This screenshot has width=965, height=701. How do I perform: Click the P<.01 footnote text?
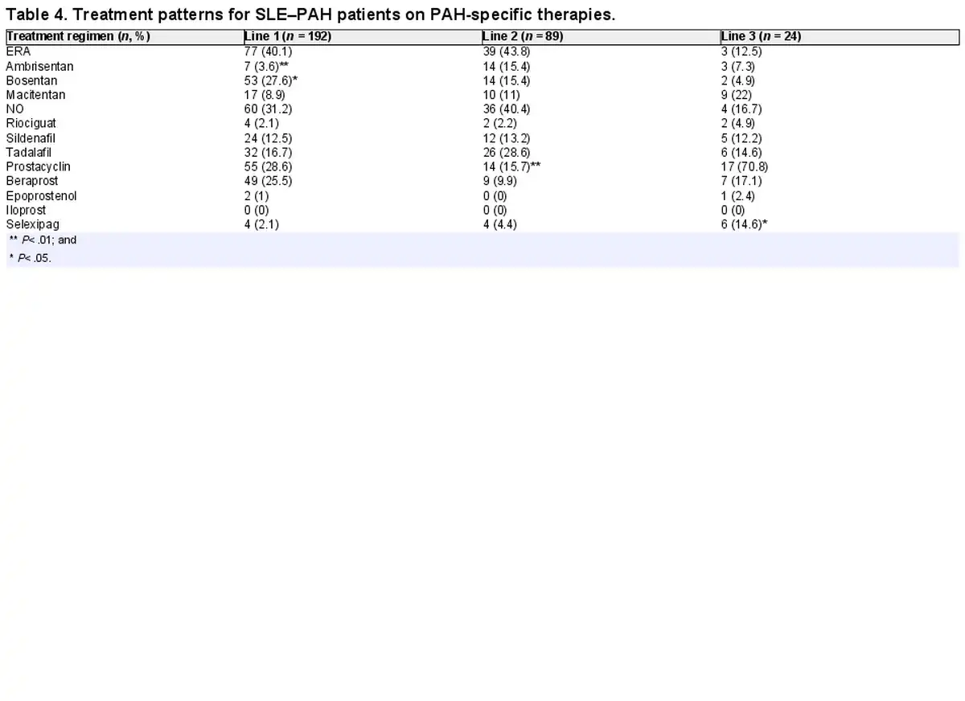coord(43,240)
